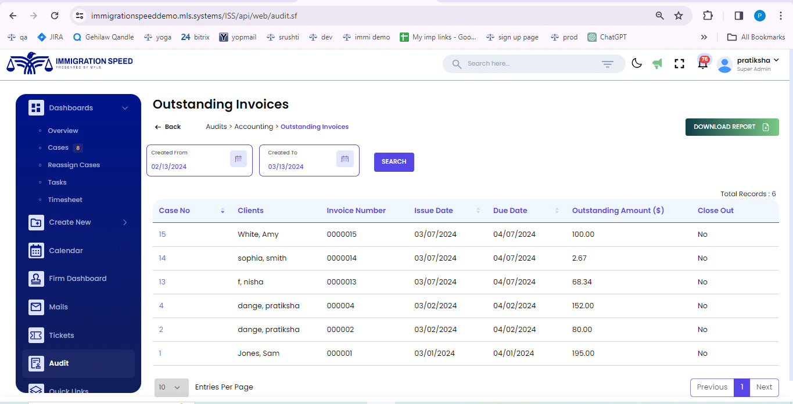This screenshot has width=793, height=404.
Task: Click the Immigration Speed logo
Action: point(70,63)
